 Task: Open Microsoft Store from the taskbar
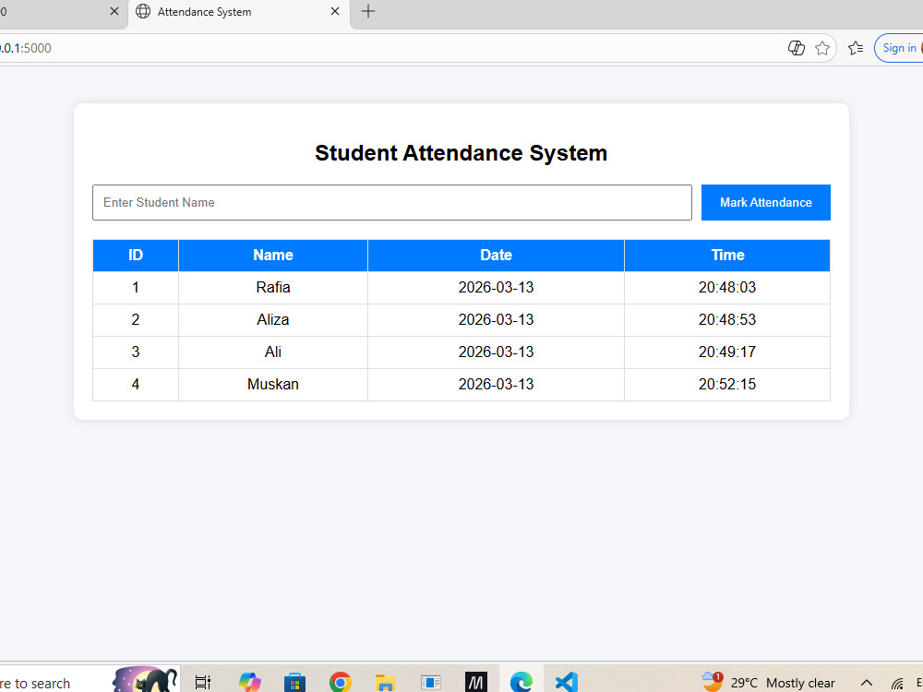click(x=294, y=682)
